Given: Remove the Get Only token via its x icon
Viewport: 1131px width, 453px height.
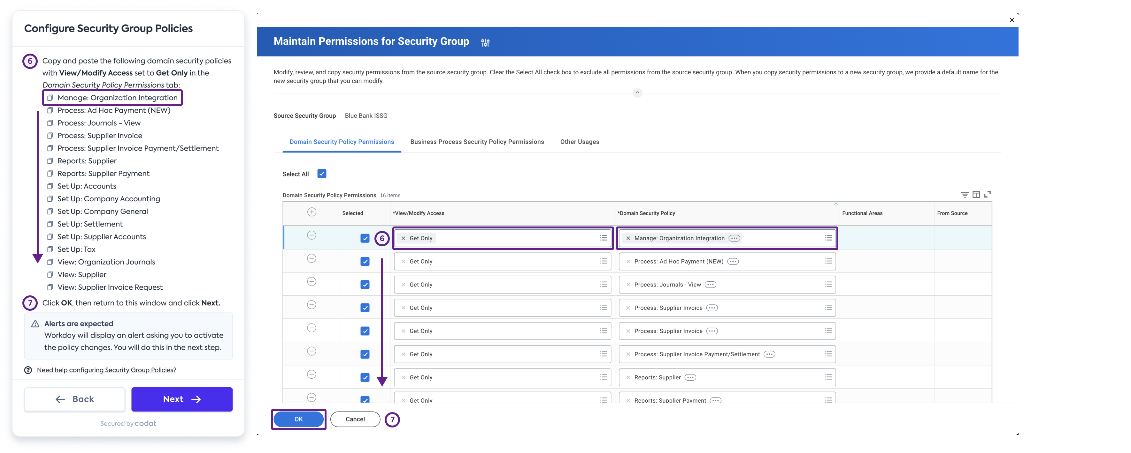Looking at the screenshot, I should pyautogui.click(x=403, y=238).
